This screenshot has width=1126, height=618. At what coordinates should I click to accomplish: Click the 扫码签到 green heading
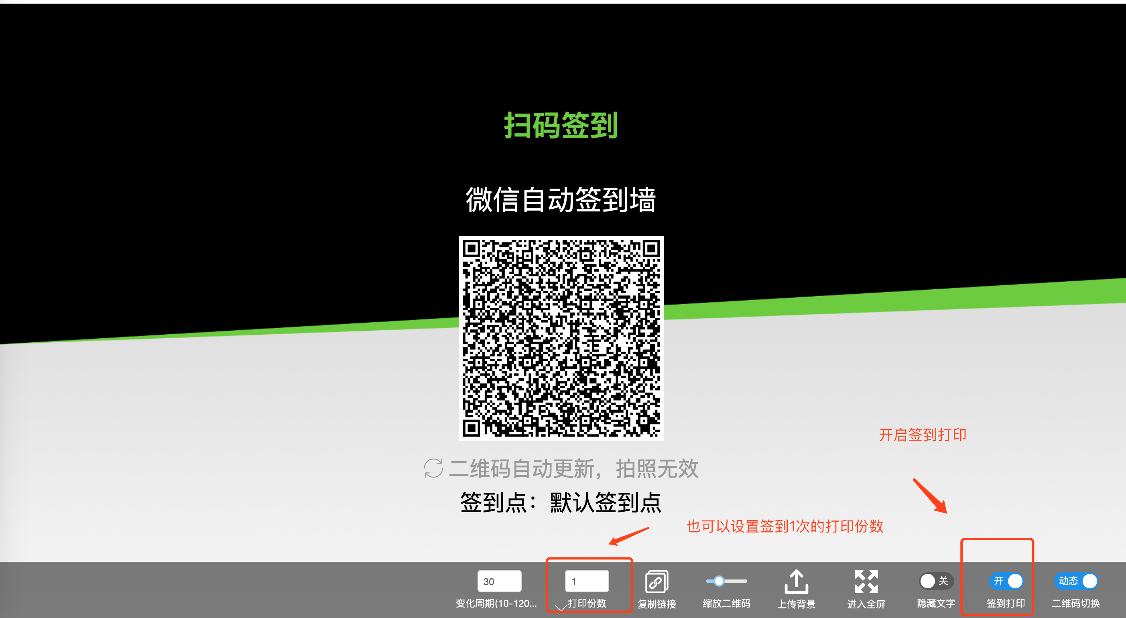(x=561, y=126)
